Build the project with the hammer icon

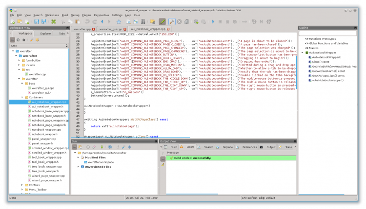tap(172, 21)
